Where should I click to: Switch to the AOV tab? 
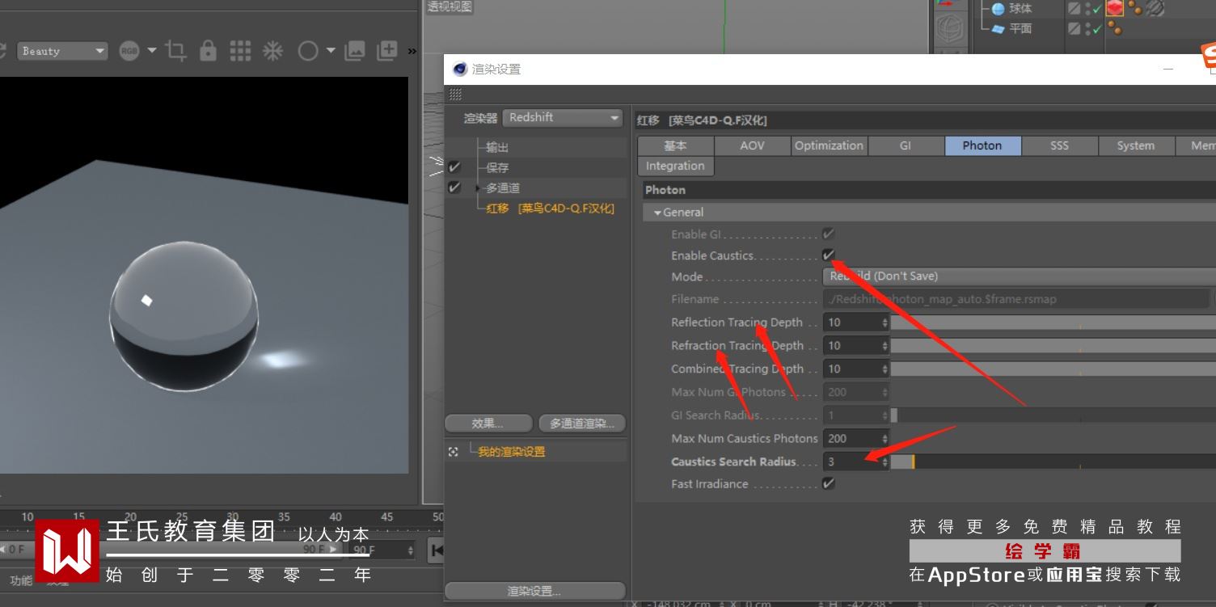pos(752,145)
